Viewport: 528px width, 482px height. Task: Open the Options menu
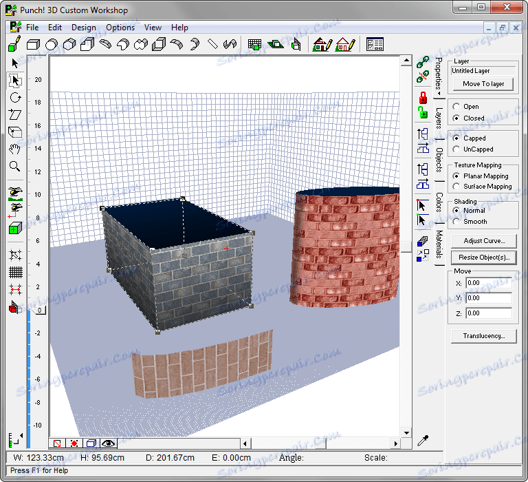(120, 28)
